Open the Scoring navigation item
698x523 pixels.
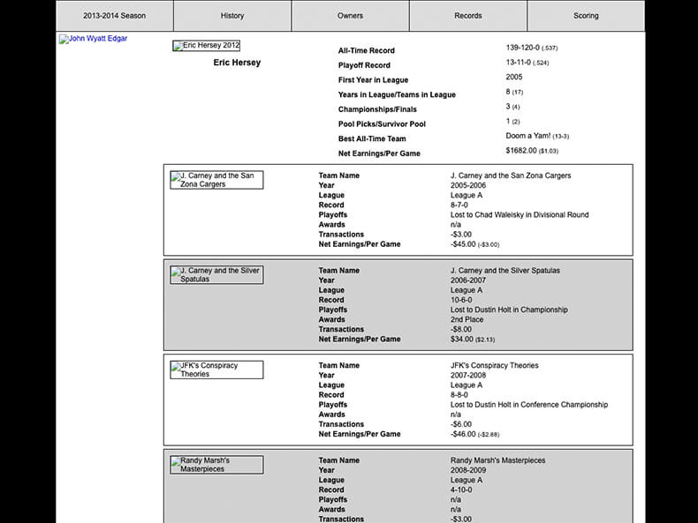(x=586, y=16)
